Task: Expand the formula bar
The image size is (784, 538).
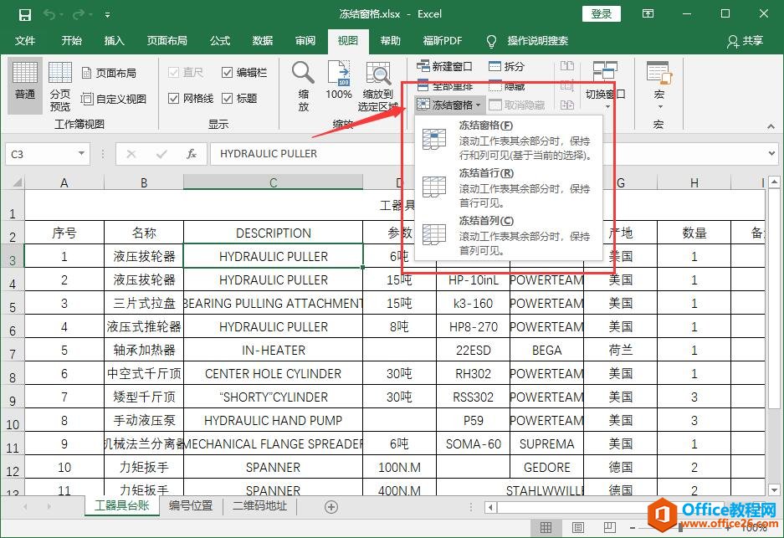Action: pyautogui.click(x=771, y=153)
